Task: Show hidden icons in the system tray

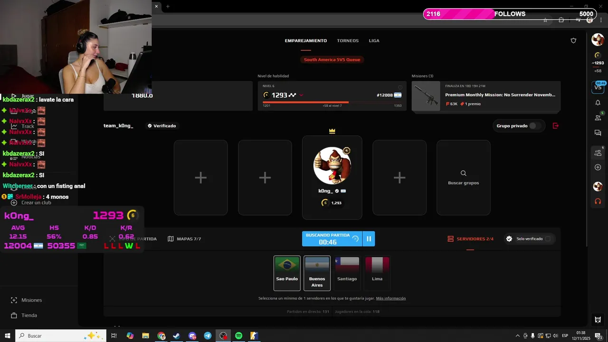Action: pos(517,336)
